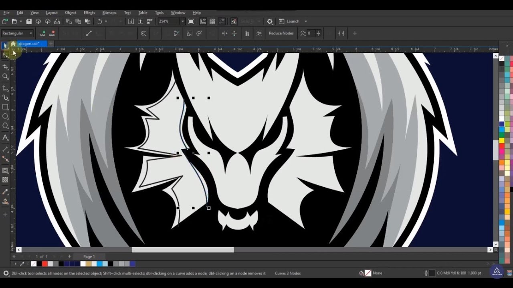The image size is (513, 288).
Task: Switch to the dragon.cdr document tab
Action: [29, 44]
